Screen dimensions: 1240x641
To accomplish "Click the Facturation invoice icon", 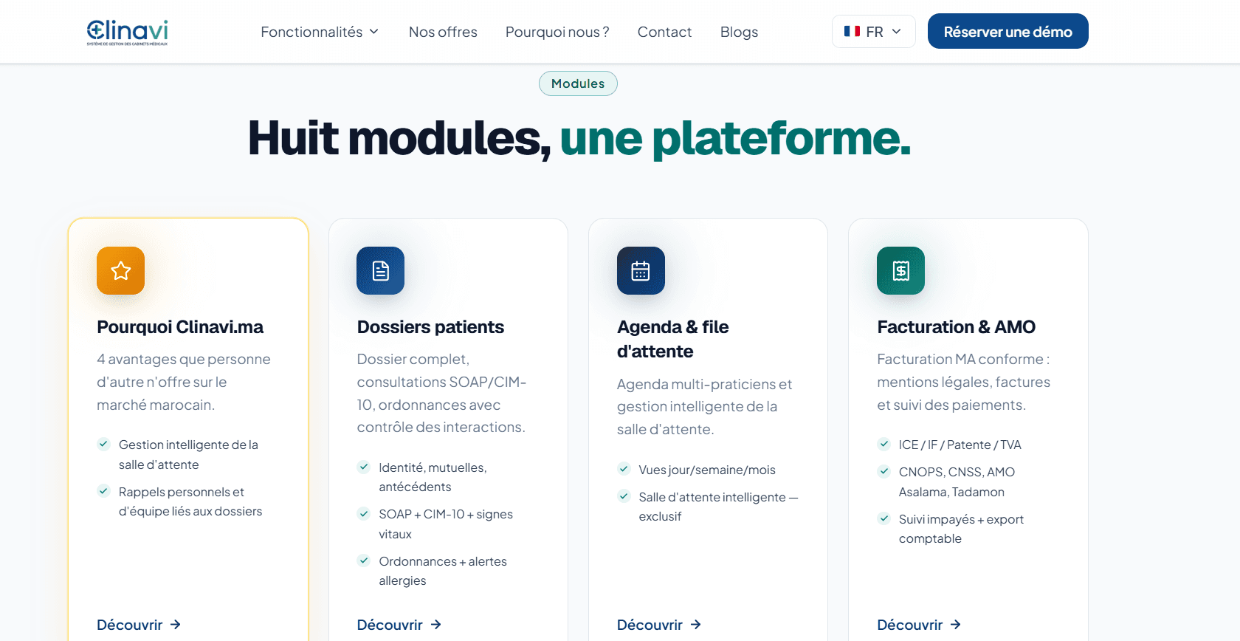I will pyautogui.click(x=900, y=271).
